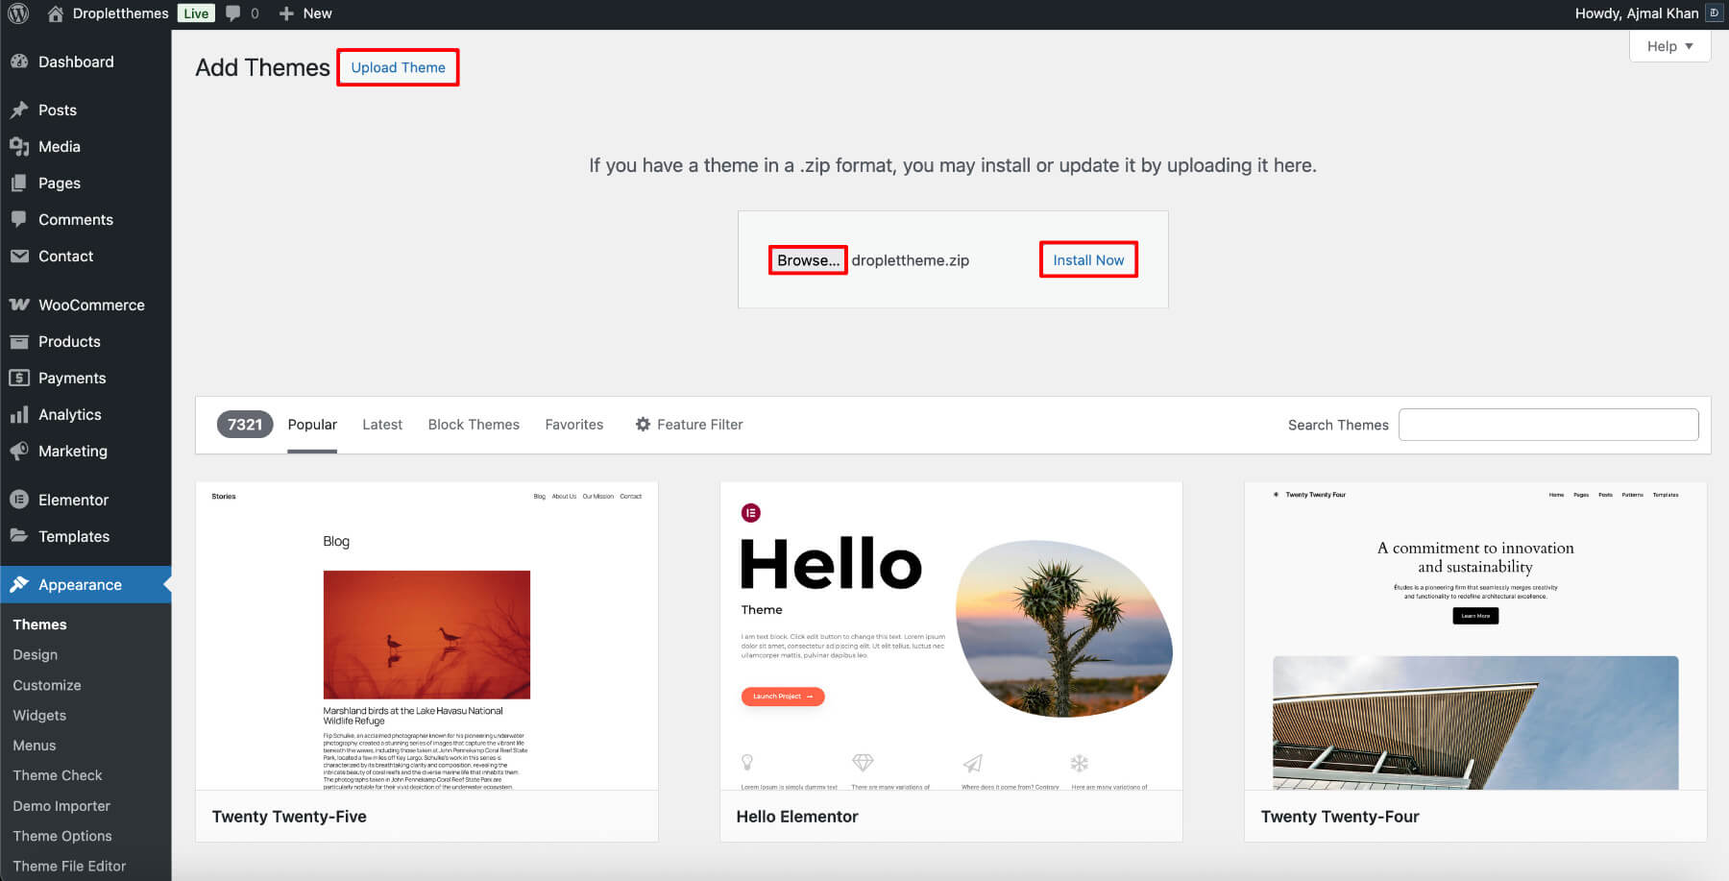
Task: Select the Elementor sidebar icon
Action: (x=21, y=500)
